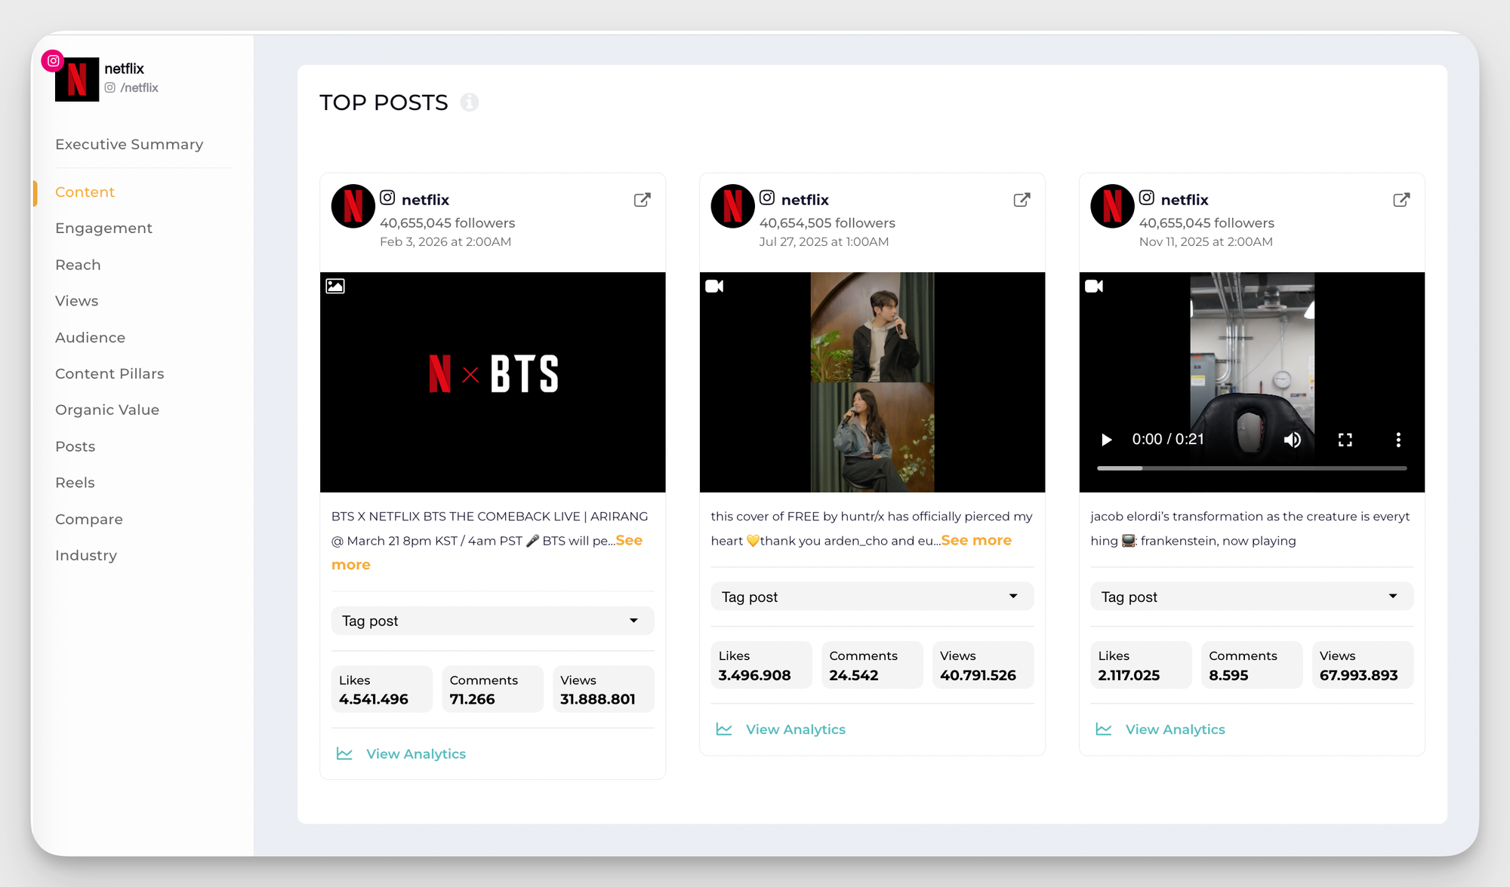Open the frankenstein post externally
This screenshot has width=1510, height=887.
[x=1401, y=199]
